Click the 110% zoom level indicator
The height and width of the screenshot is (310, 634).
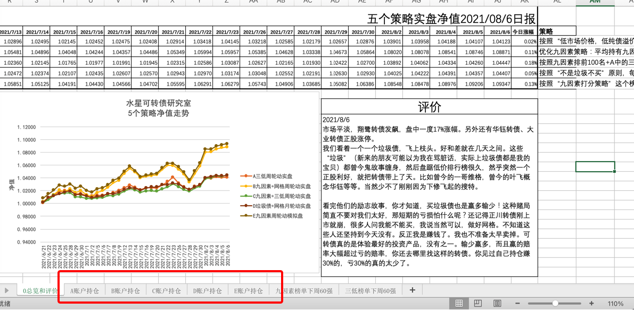click(615, 304)
